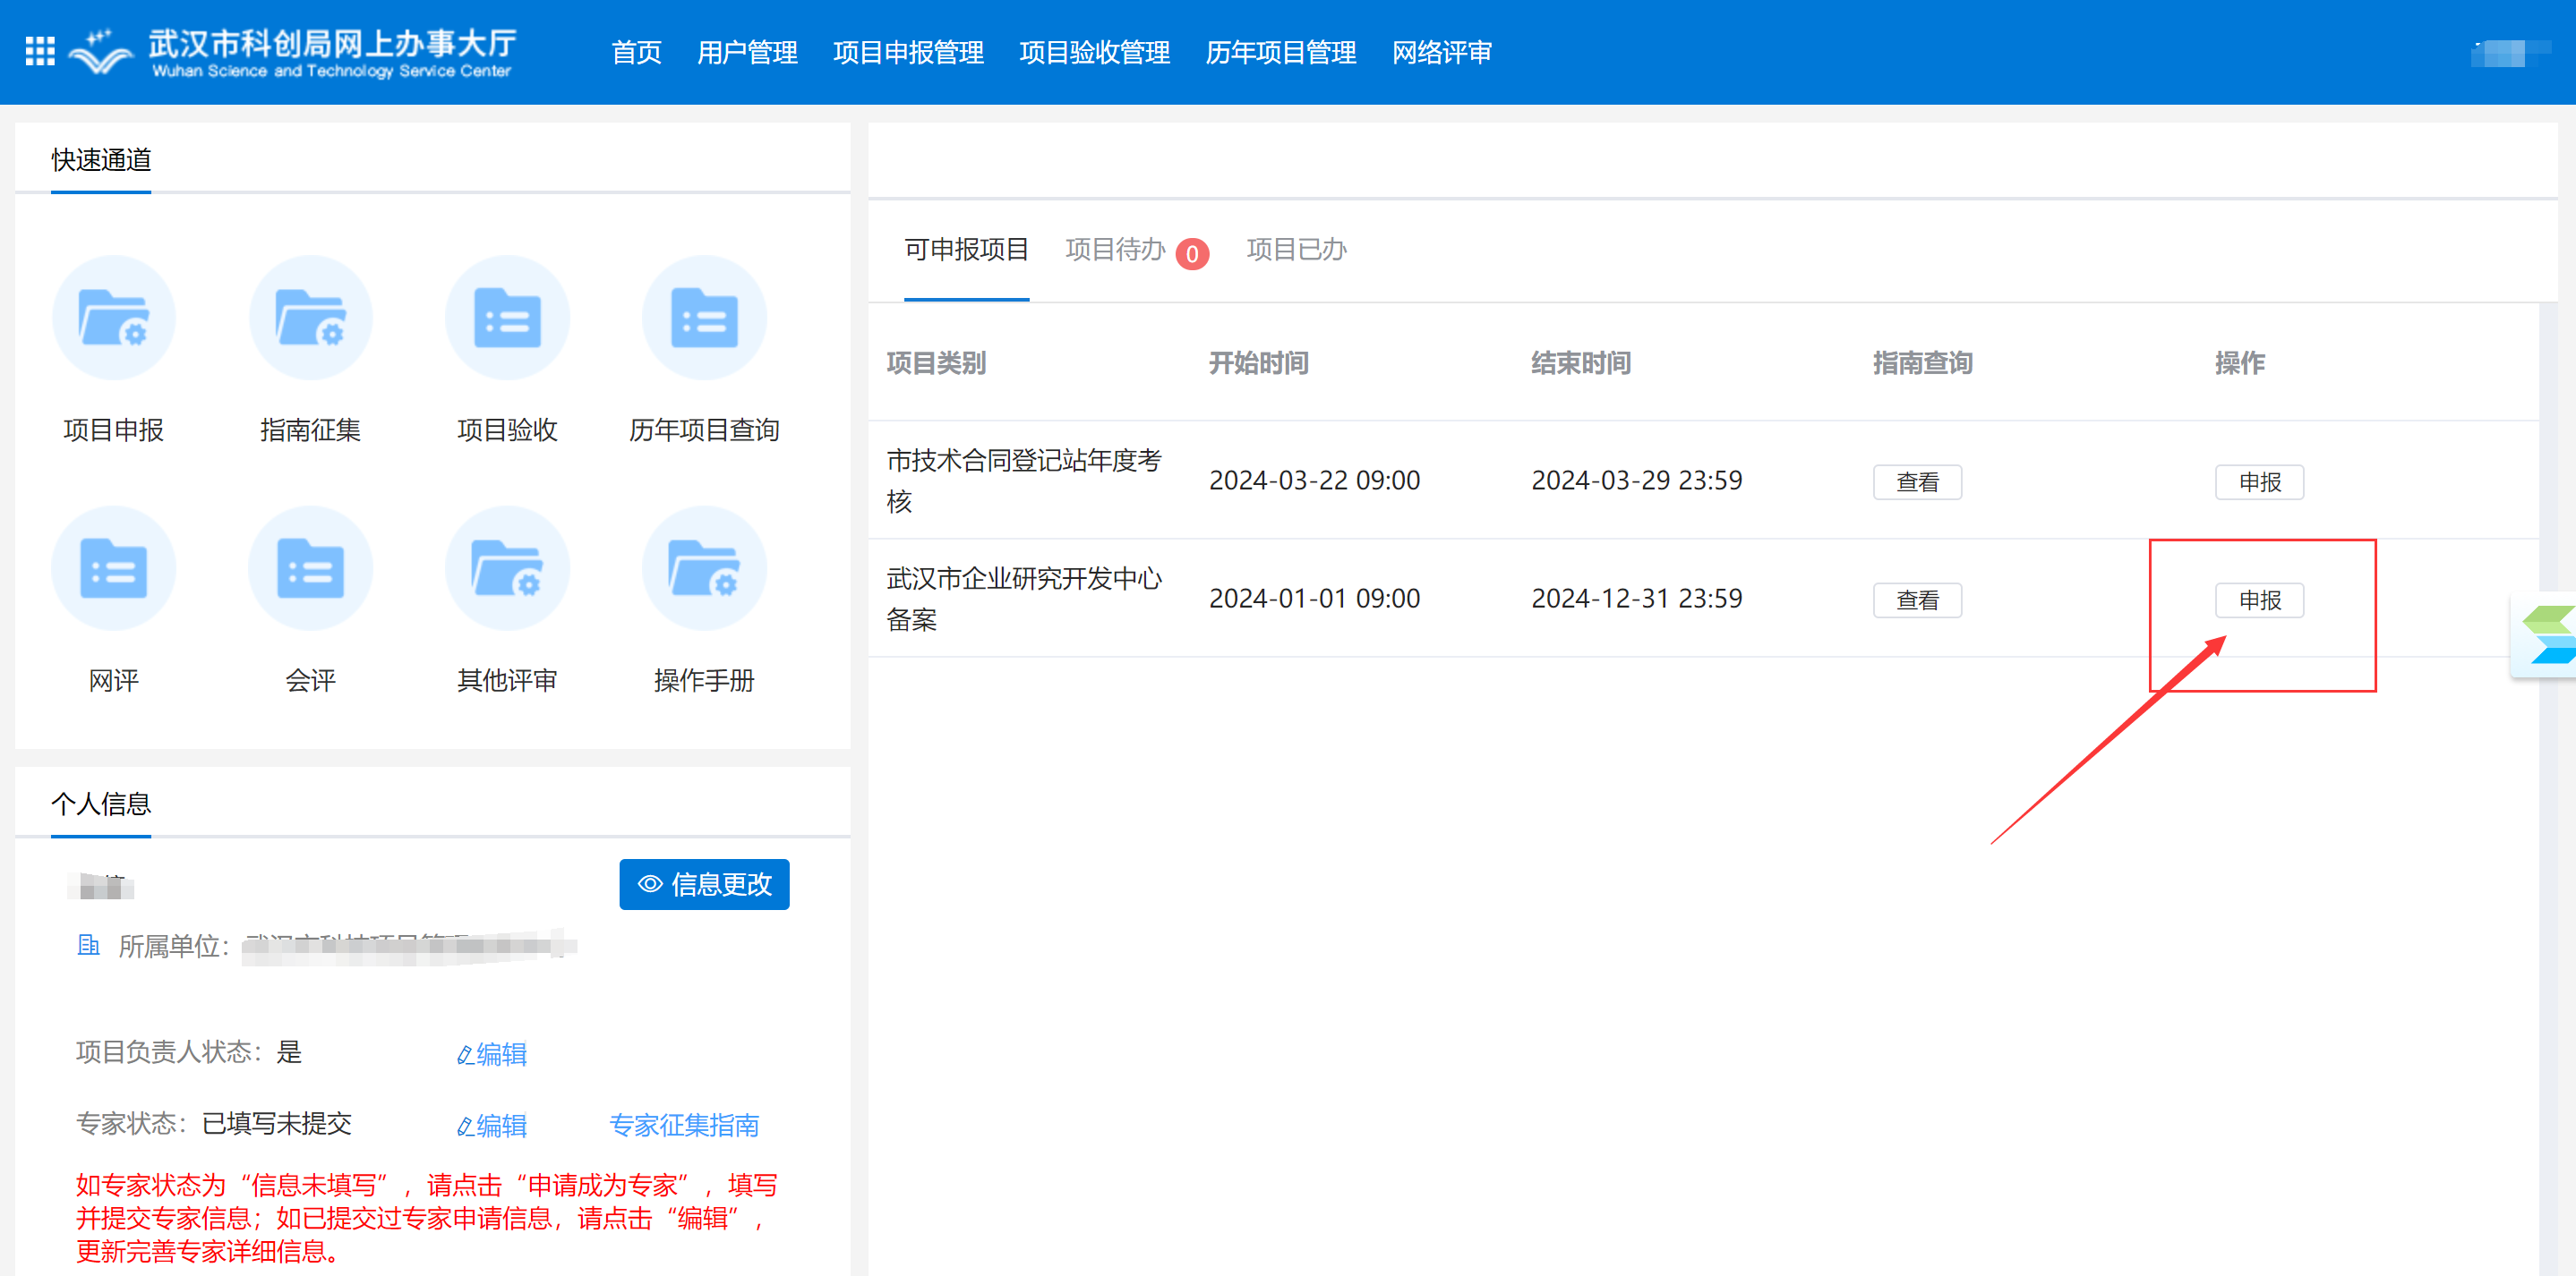2576x1276 pixels.
Task: Click the 项目类别 column header
Action: pos(936,363)
